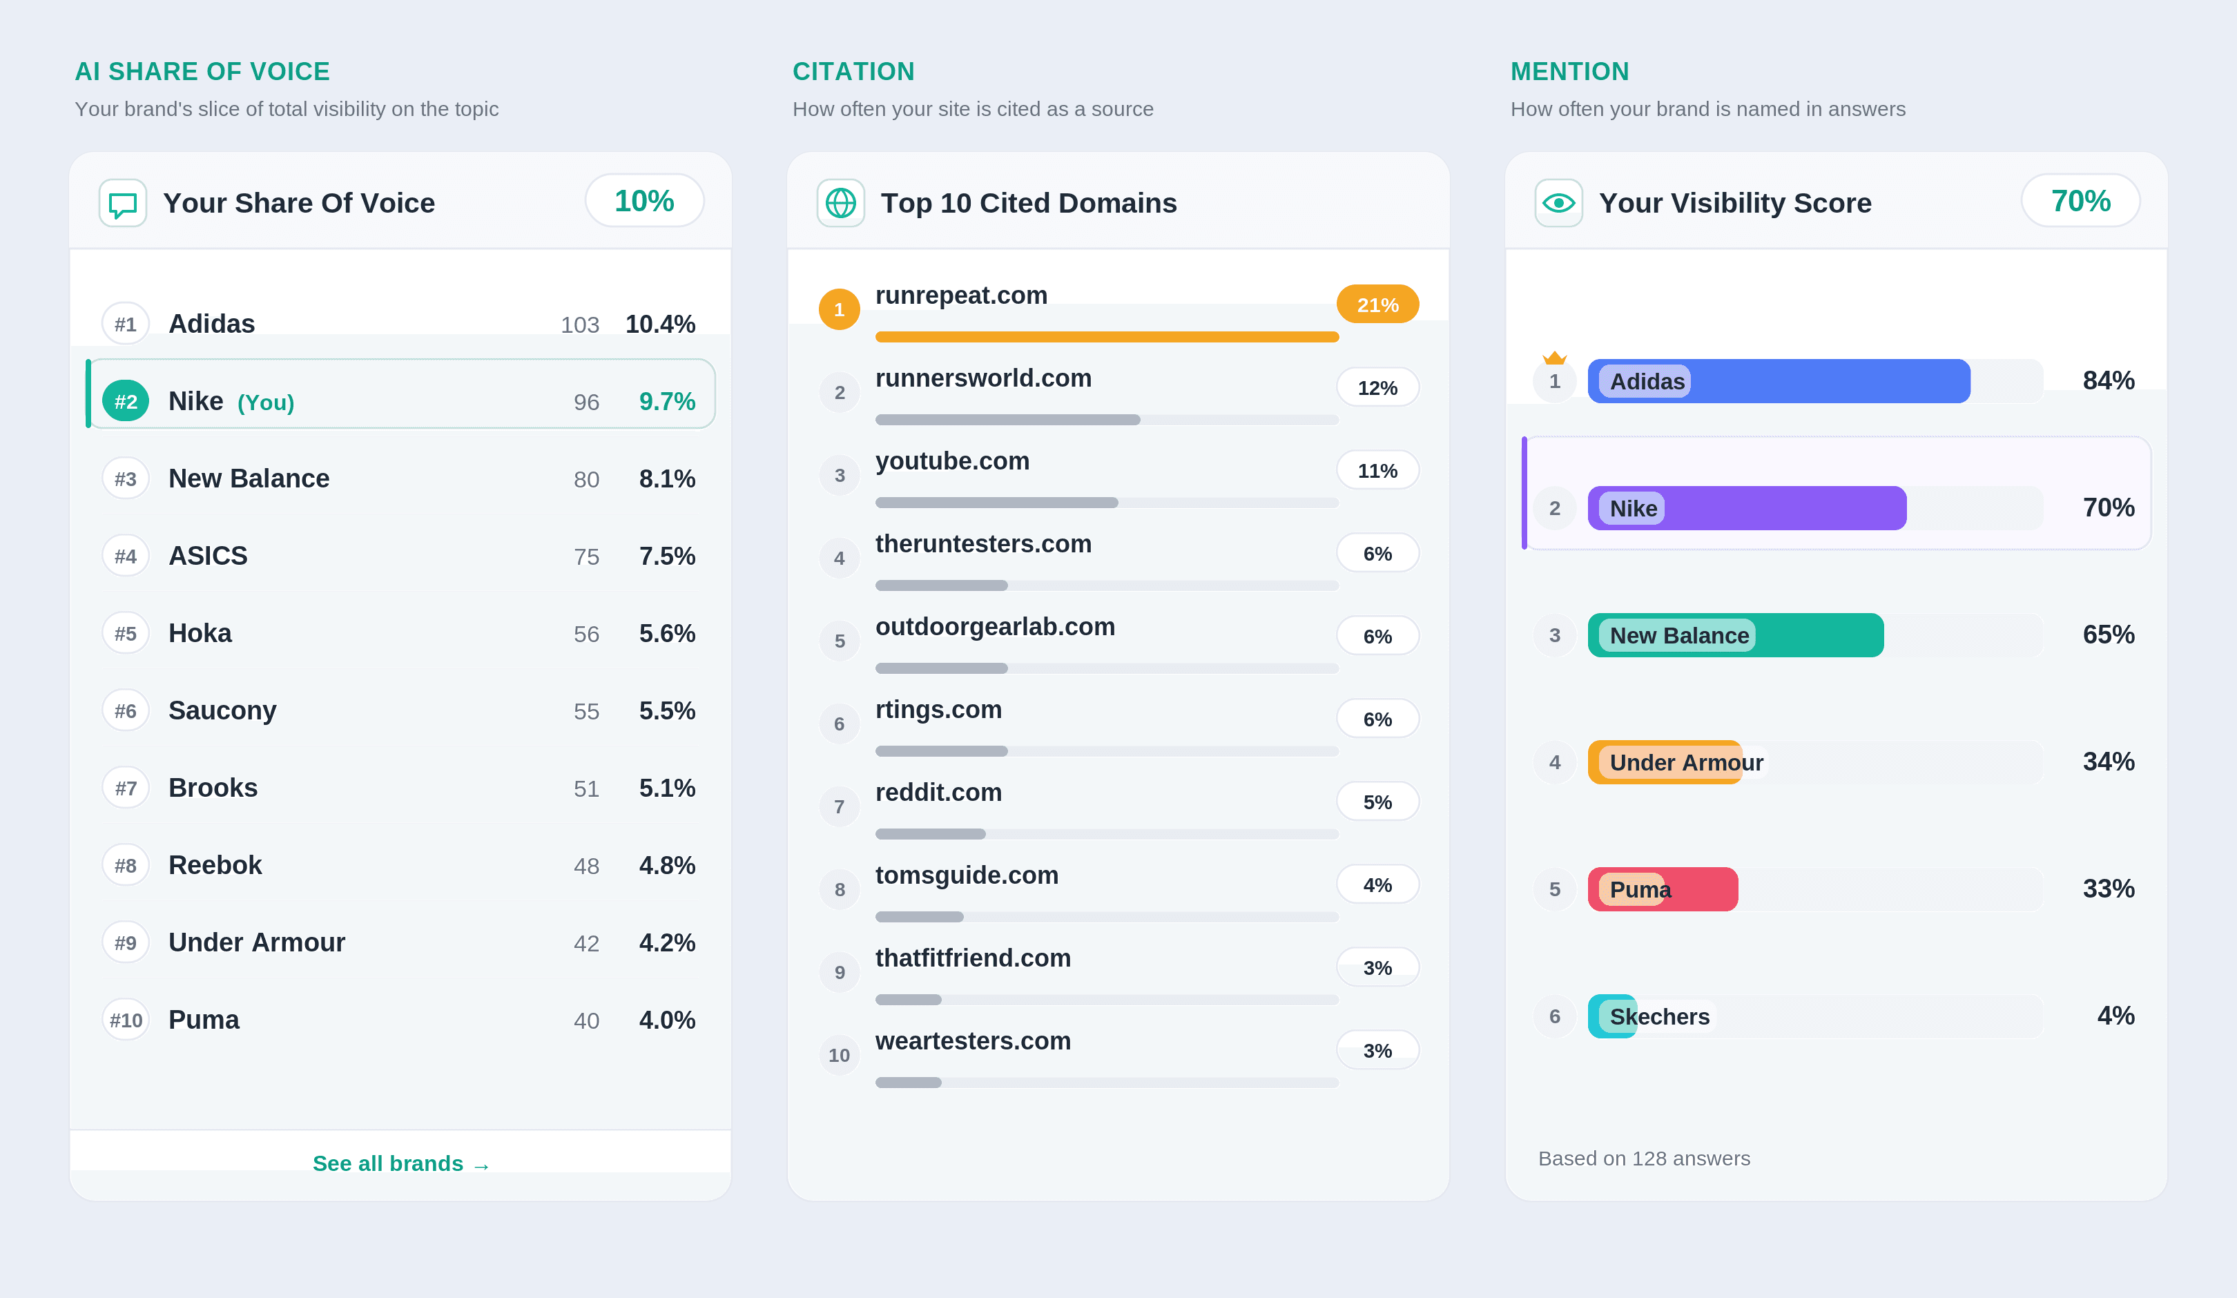
Task: Click the Based on 128 answers note
Action: tap(1643, 1159)
